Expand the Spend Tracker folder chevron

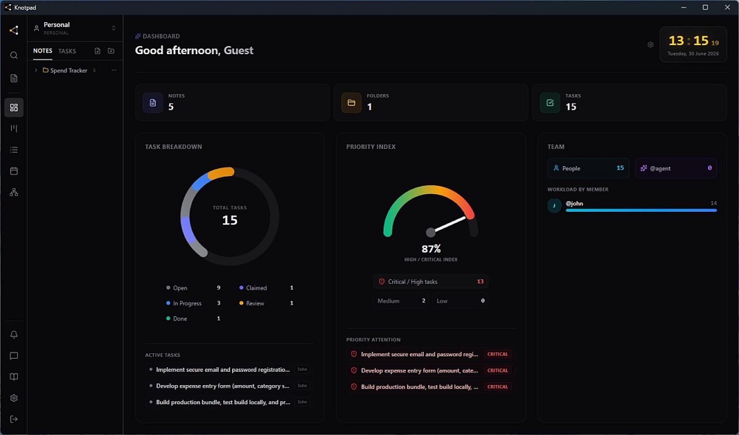coord(36,70)
